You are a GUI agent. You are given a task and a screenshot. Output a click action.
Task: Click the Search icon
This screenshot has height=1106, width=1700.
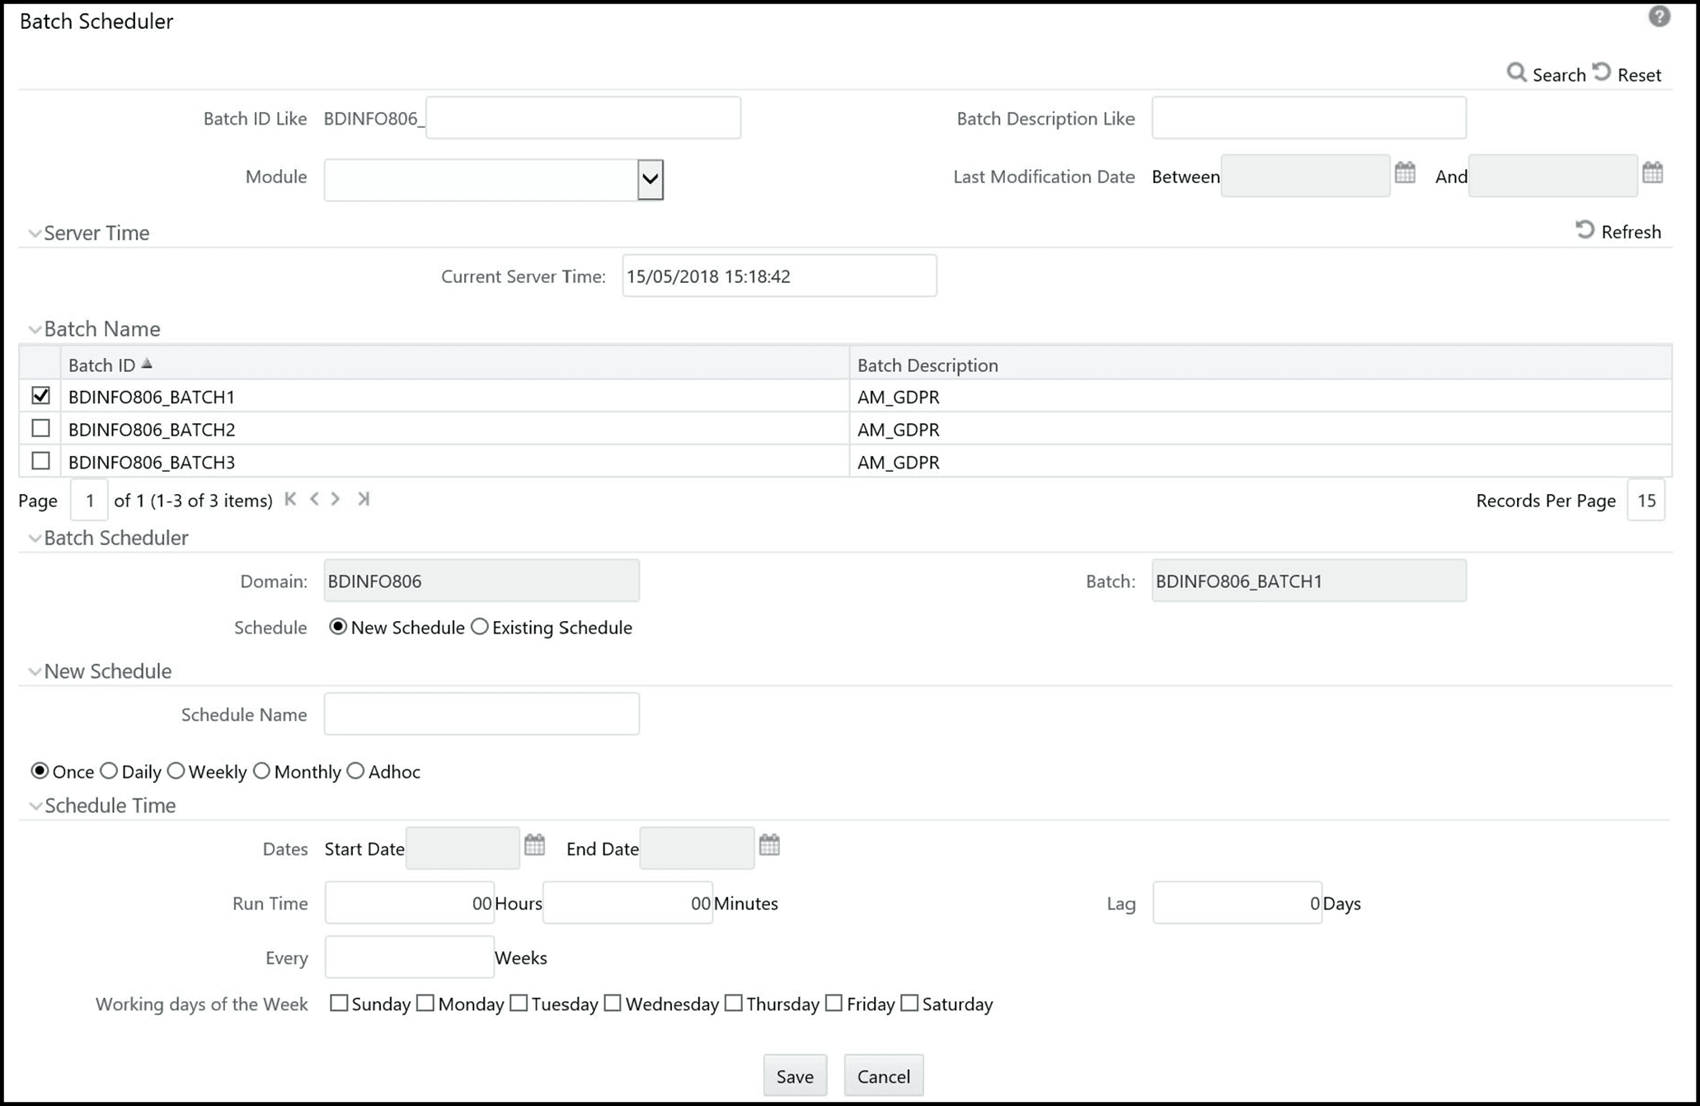tap(1518, 73)
